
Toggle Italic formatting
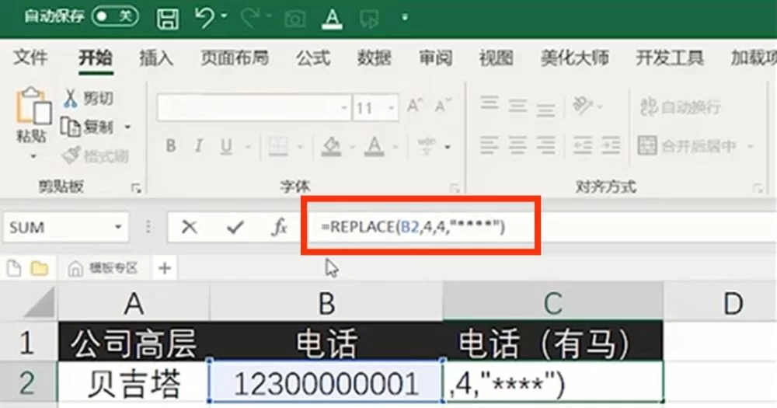(198, 146)
